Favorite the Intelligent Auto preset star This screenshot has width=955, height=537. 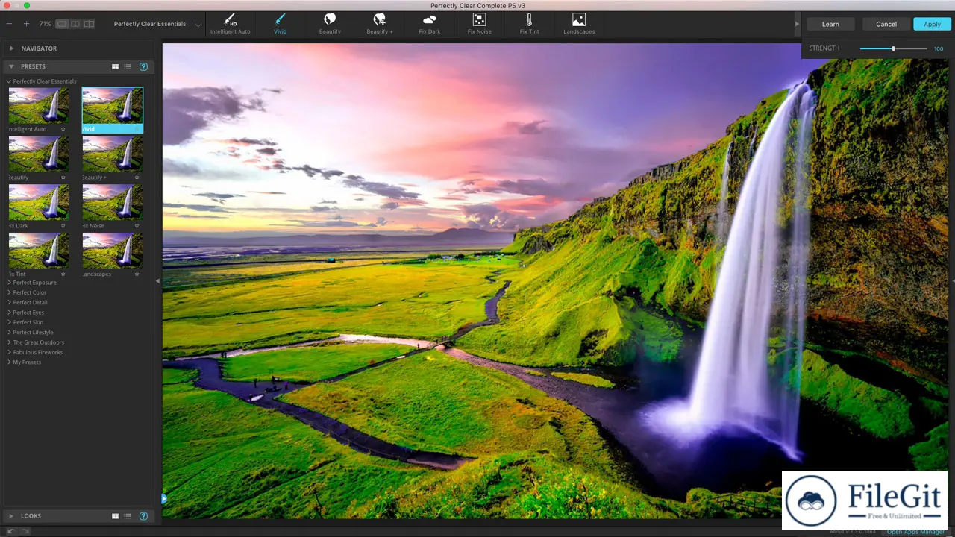63,129
